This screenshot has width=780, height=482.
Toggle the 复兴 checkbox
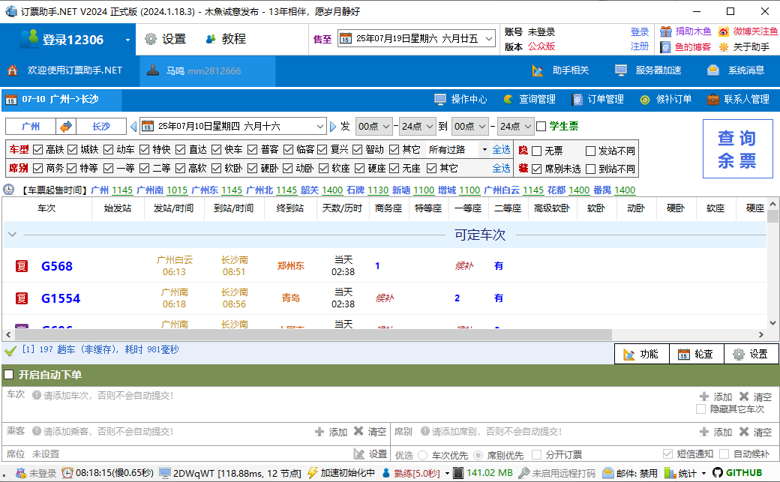[322, 149]
